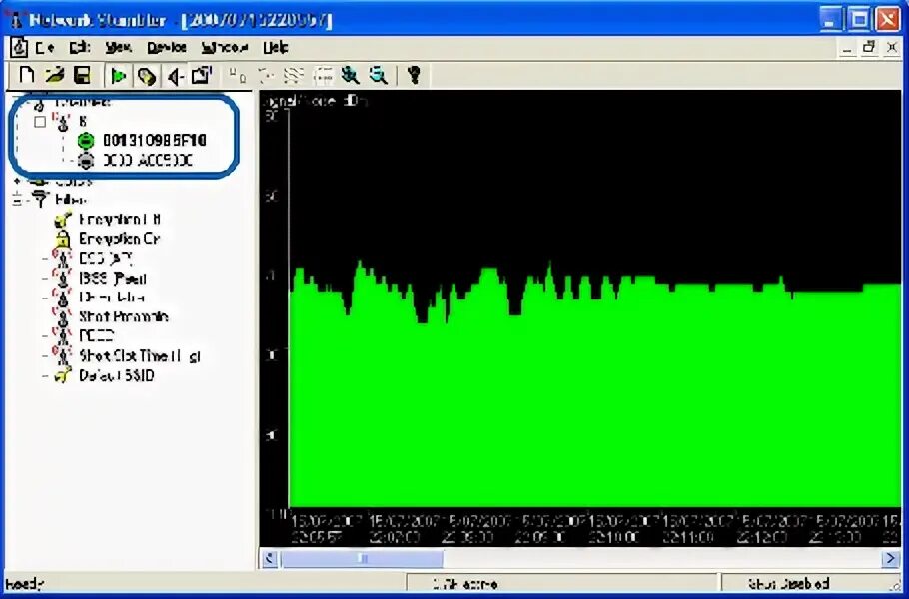The image size is (909, 599).
Task: Click the green active access point icon
Action: [x=86, y=140]
